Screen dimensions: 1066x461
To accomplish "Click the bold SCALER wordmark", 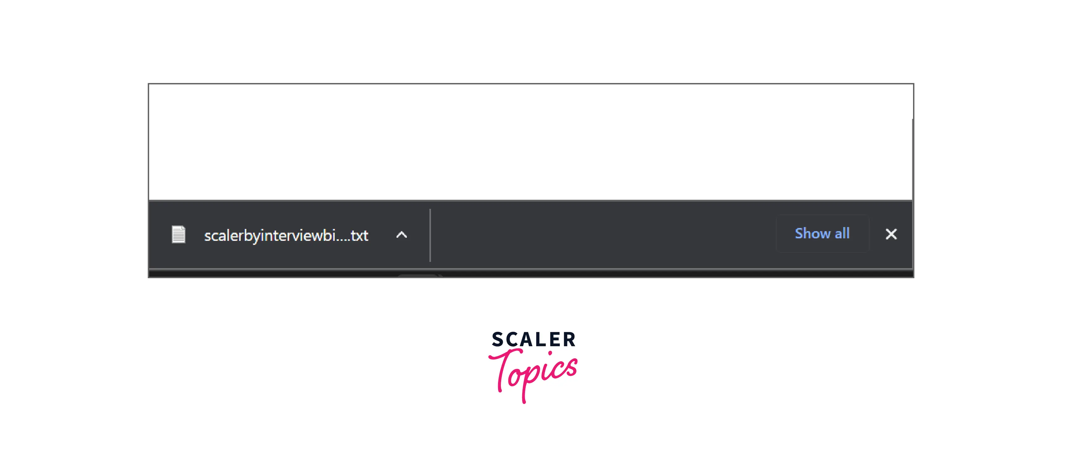I will [533, 339].
